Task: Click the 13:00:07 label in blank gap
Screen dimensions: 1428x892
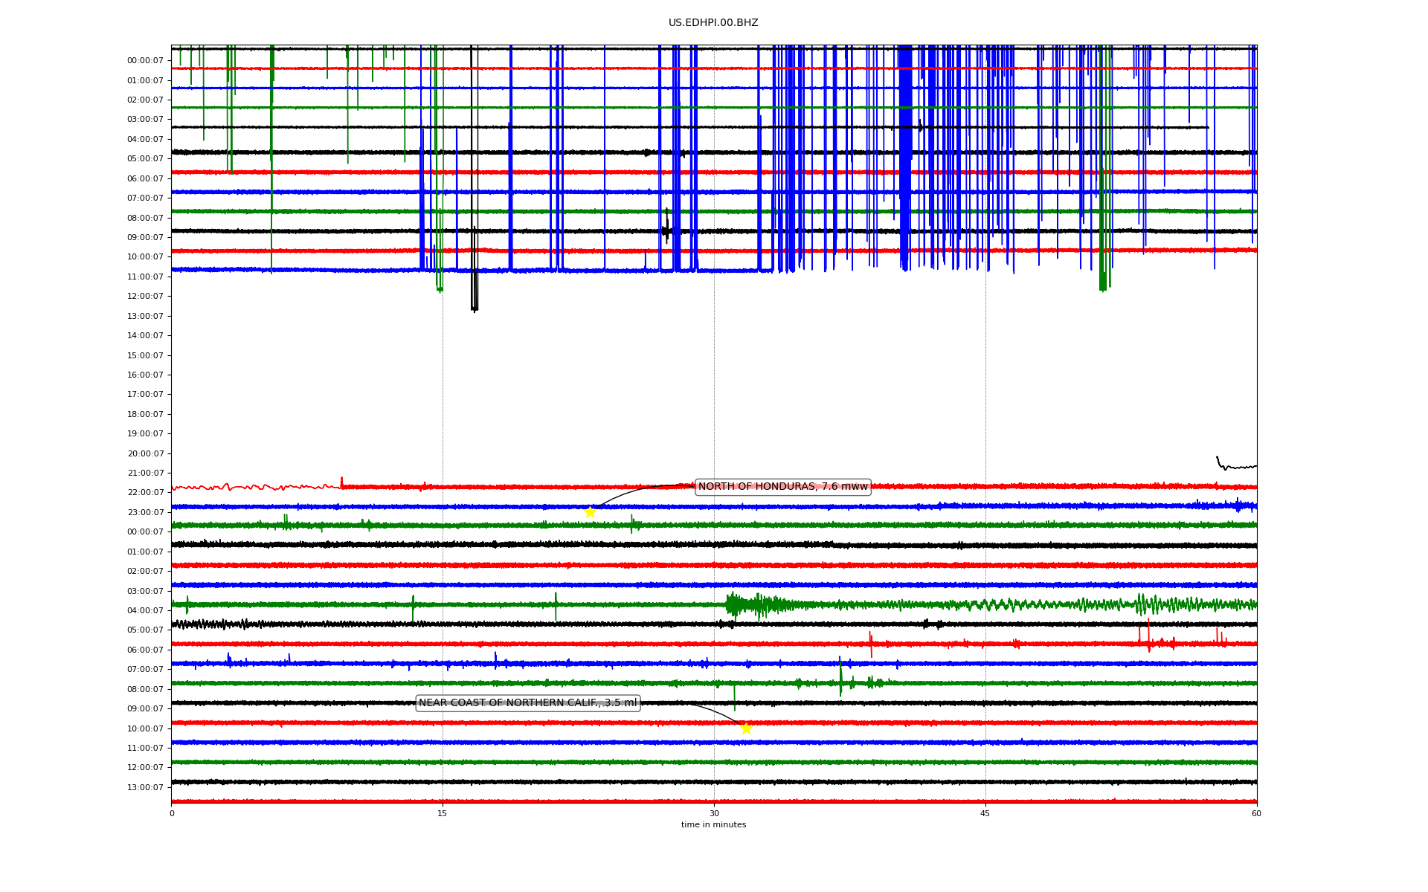Action: 145,316
